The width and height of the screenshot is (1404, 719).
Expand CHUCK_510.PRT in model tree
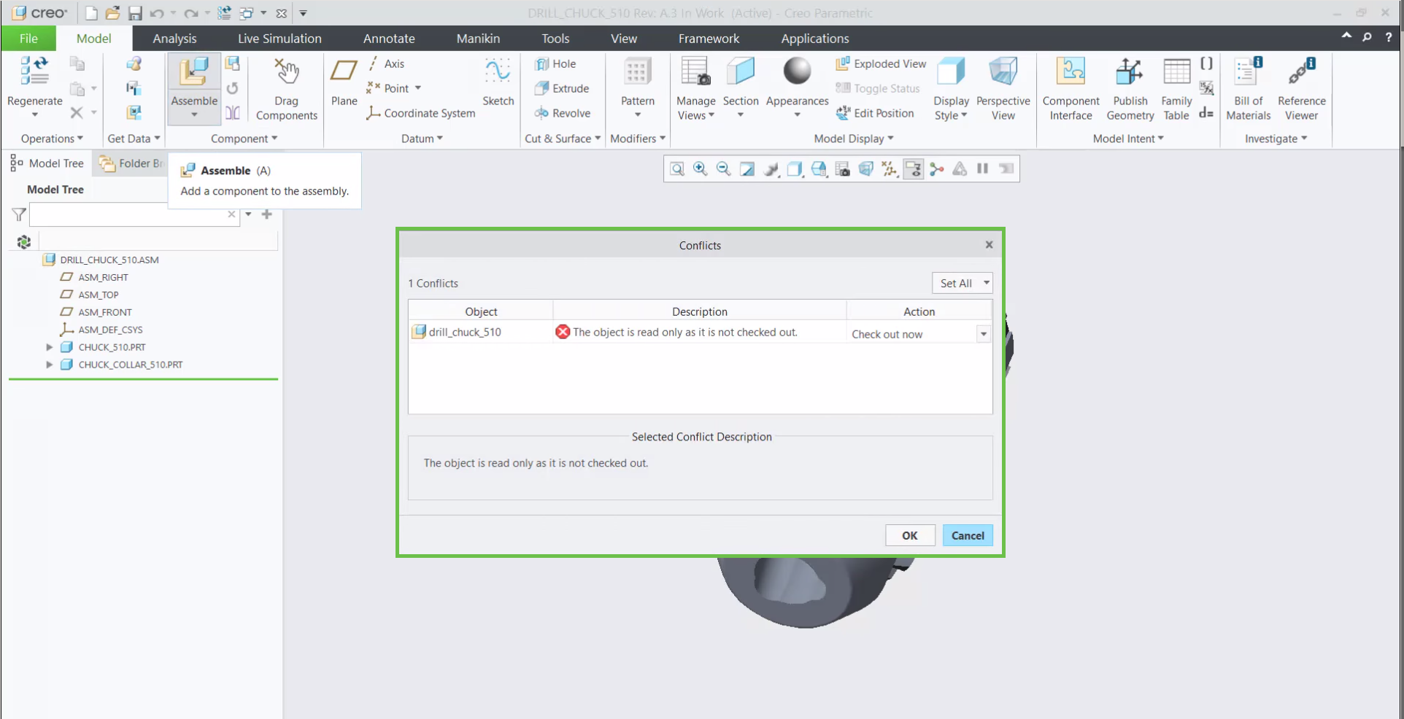[x=50, y=347]
